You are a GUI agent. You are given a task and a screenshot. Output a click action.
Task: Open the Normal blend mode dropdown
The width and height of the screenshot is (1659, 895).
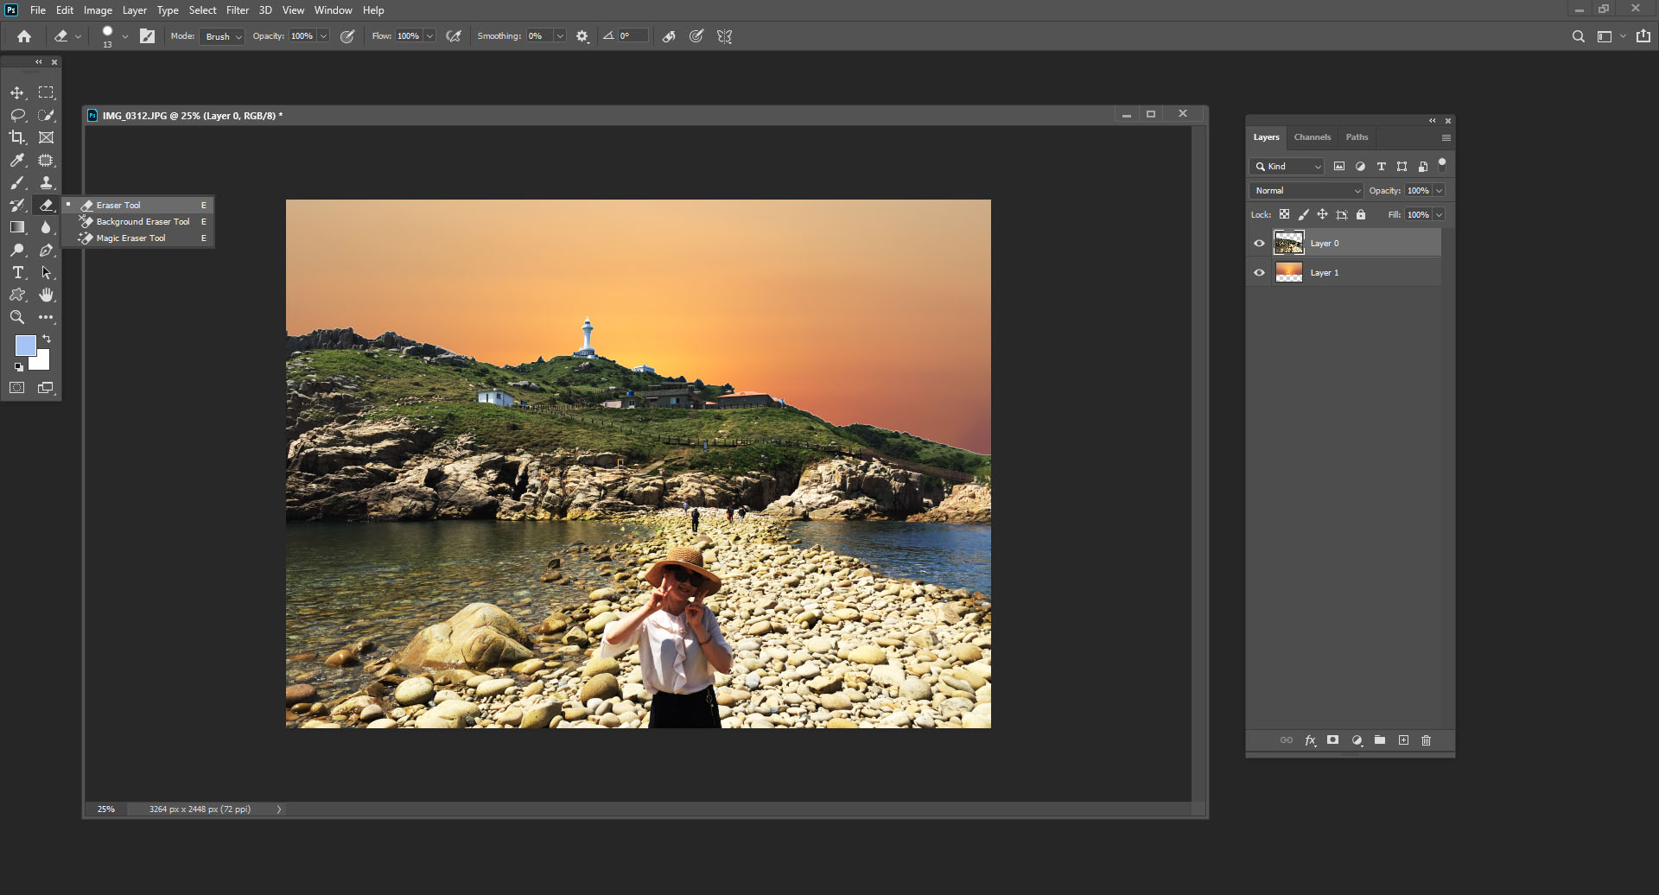(1306, 190)
